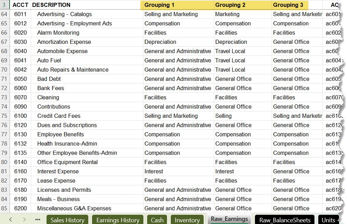Click the Lease Expense cell
The width and height of the screenshot is (347, 224).
[x=87, y=181]
